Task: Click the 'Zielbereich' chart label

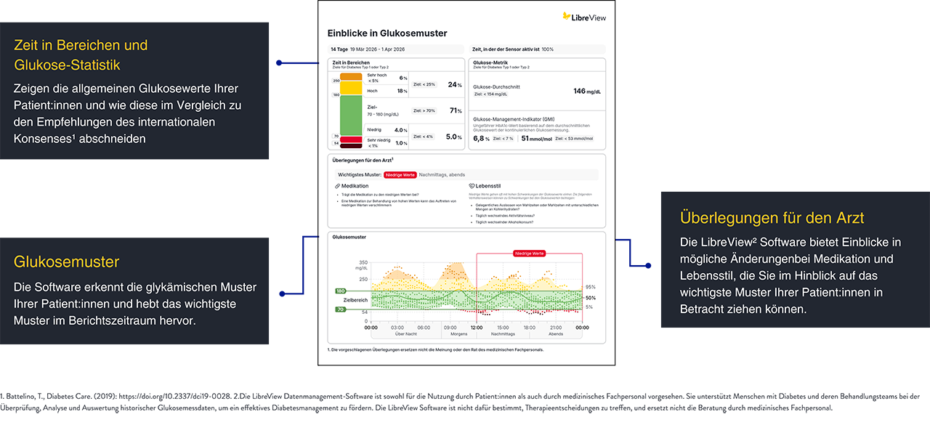Action: pyautogui.click(x=355, y=299)
